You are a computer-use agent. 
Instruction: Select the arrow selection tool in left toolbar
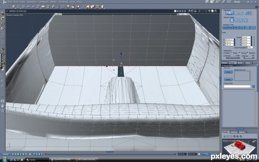pos(3,13)
